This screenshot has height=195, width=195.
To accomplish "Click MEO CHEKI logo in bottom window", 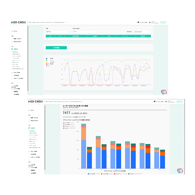I will coord(35,101).
